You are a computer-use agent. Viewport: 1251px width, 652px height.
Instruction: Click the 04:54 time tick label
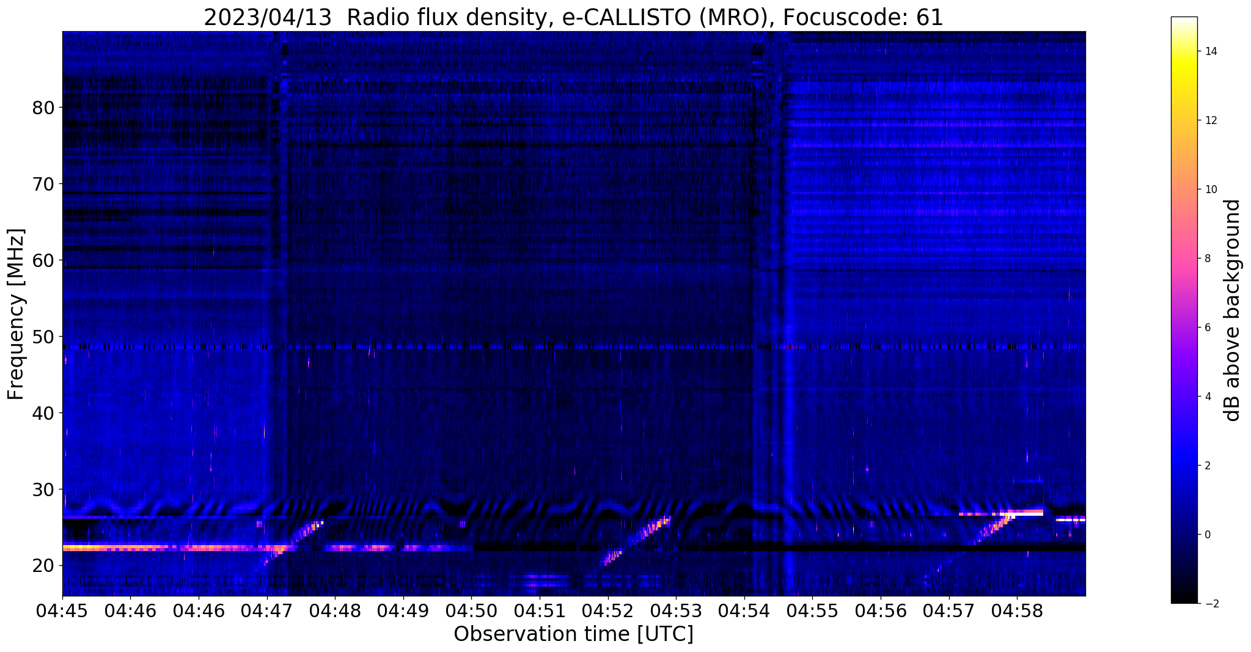pyautogui.click(x=744, y=611)
